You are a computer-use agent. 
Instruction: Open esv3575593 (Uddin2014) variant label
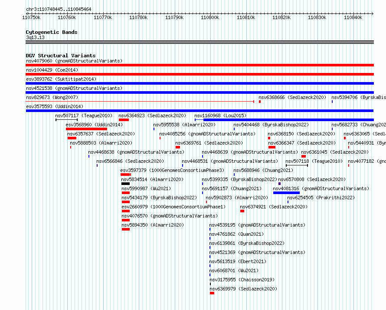(55, 106)
